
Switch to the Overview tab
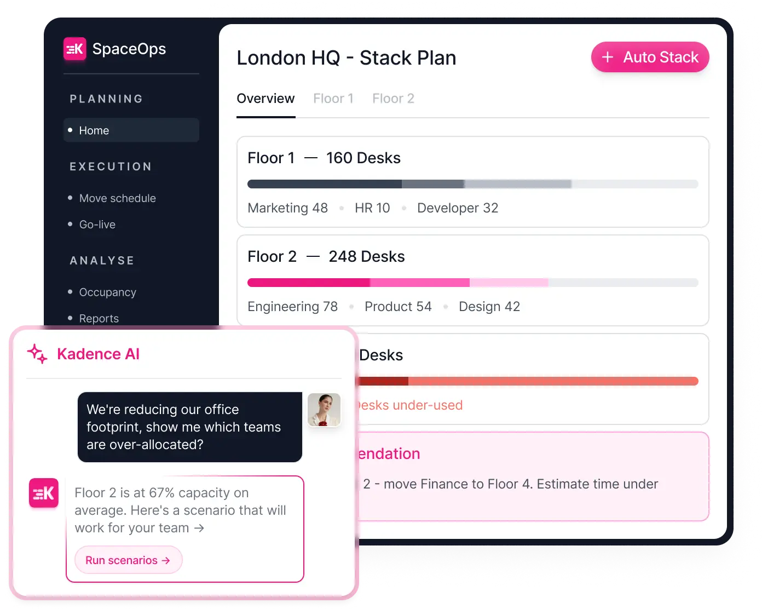pyautogui.click(x=265, y=99)
